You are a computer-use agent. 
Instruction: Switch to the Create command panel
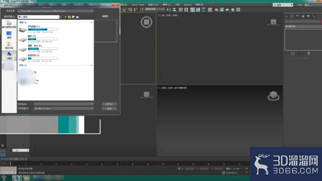click(286, 16)
